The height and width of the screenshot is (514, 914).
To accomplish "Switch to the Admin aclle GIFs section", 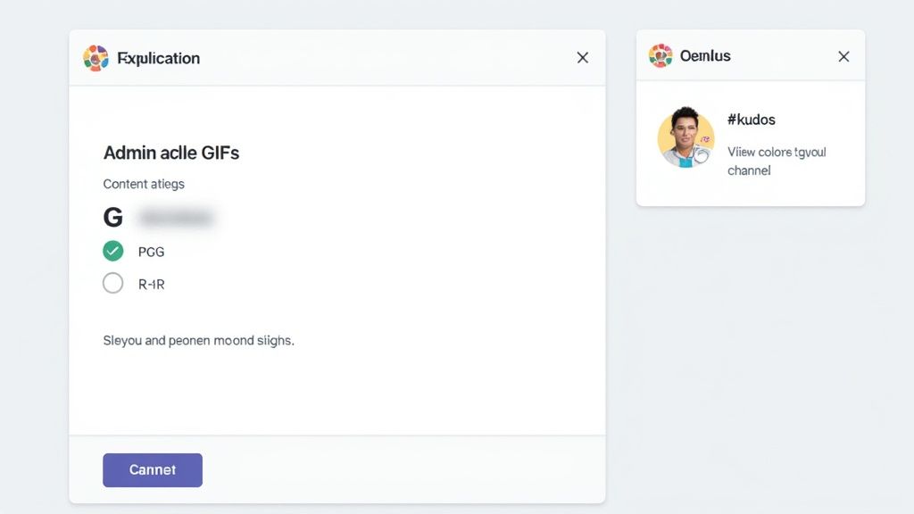I will coord(171,153).
